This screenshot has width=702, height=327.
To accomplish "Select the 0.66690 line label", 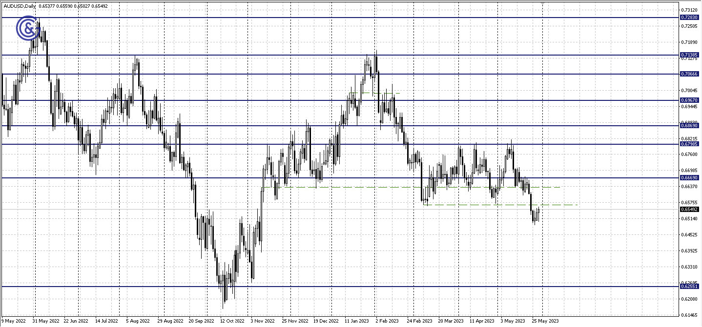I will pos(690,178).
